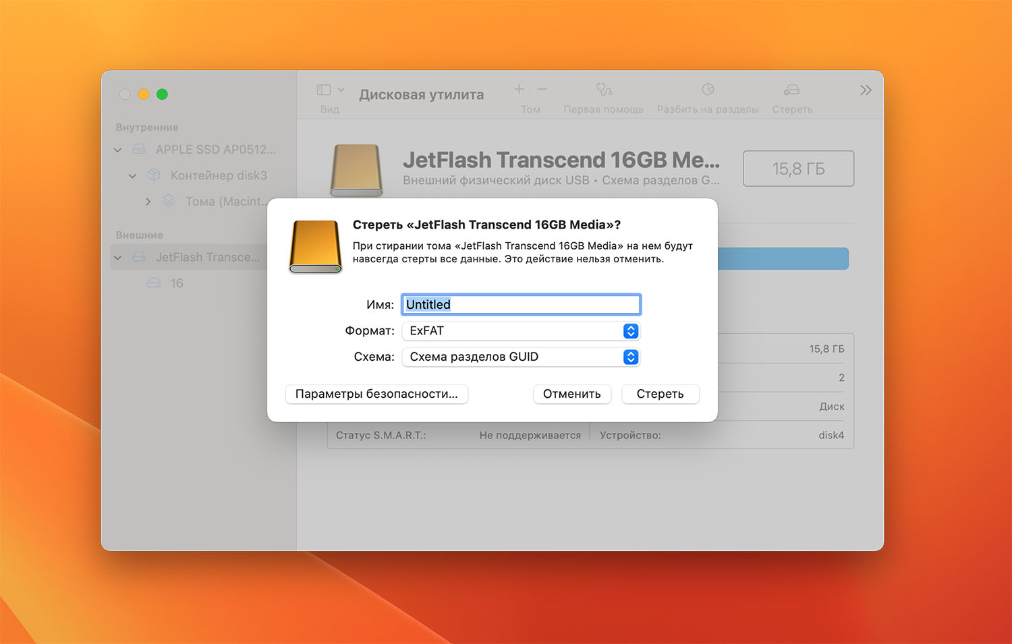The height and width of the screenshot is (644, 1012).
Task: Click the Erase (Стереть) confirm button
Action: click(x=660, y=394)
